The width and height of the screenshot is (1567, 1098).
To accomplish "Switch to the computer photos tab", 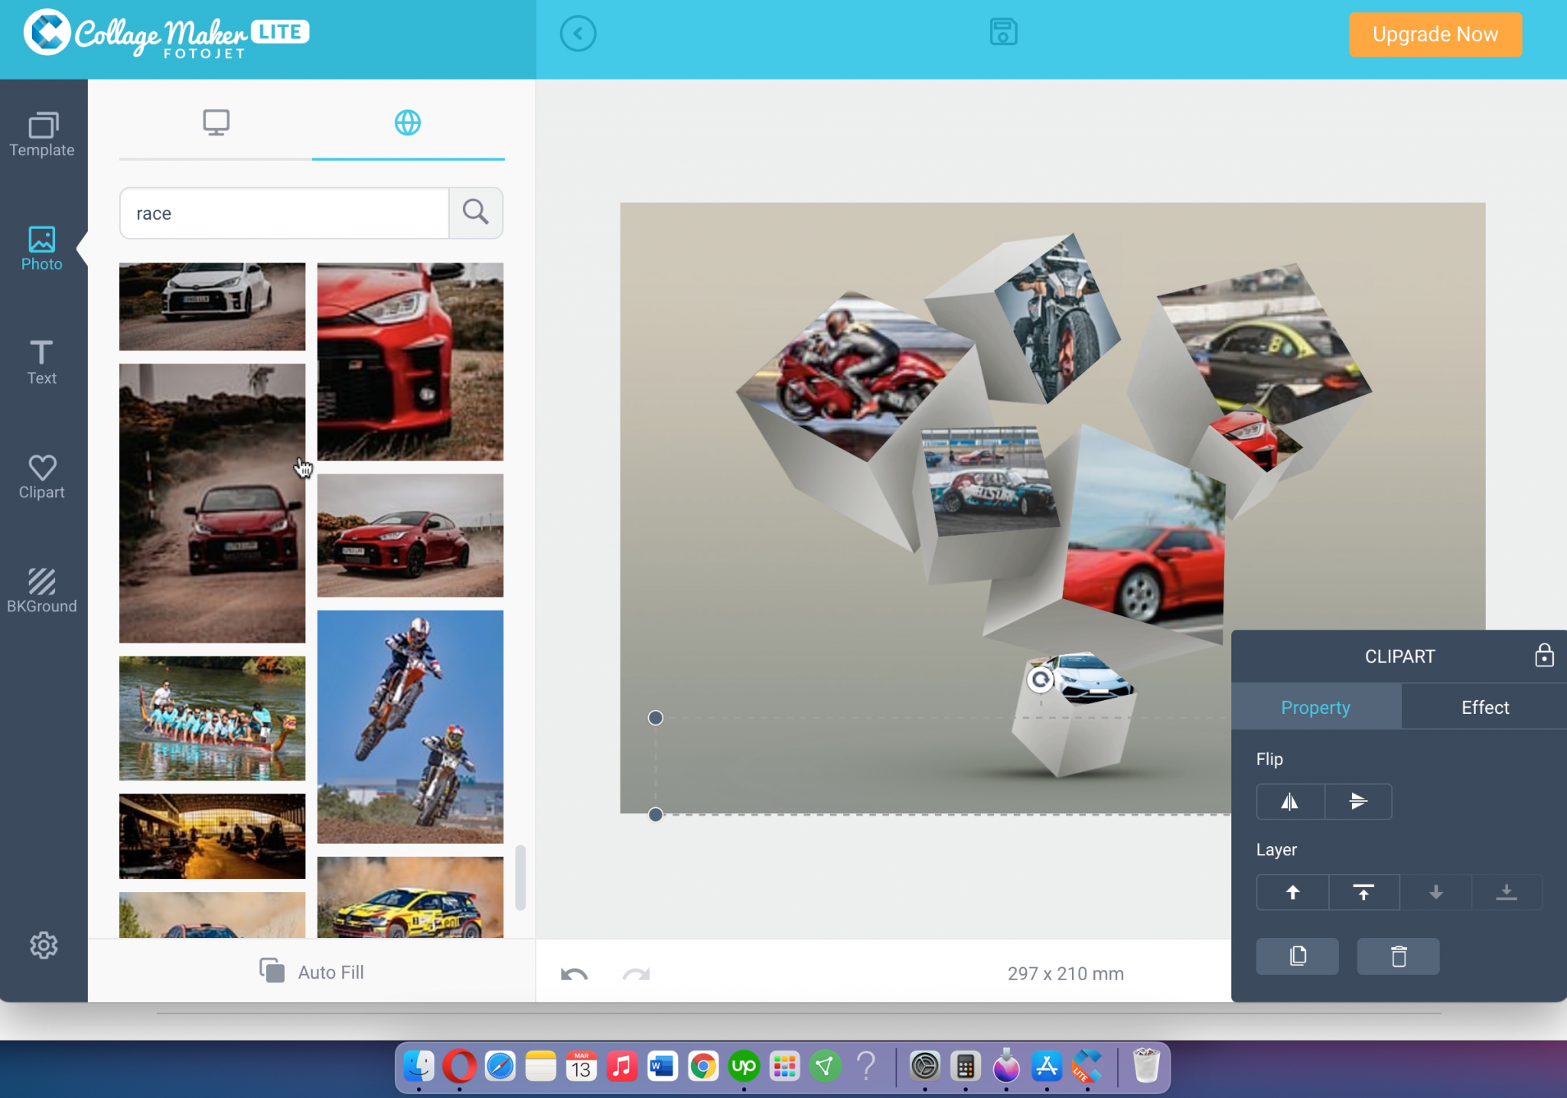I will click(x=216, y=122).
